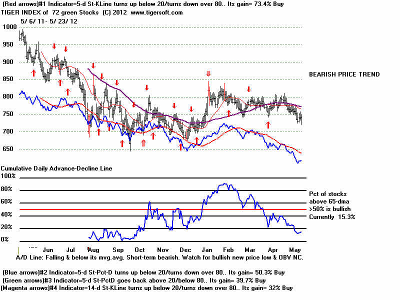Select the Cumulative Daily Advance-Decline Line title
400x300 pixels.
pos(56,168)
